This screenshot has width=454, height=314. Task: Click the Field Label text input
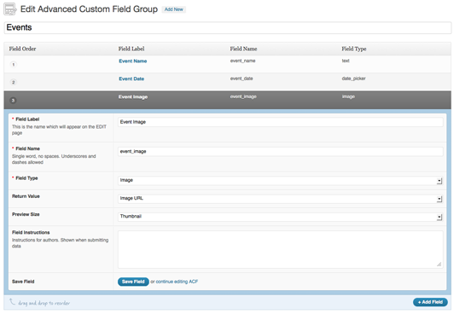(x=280, y=122)
